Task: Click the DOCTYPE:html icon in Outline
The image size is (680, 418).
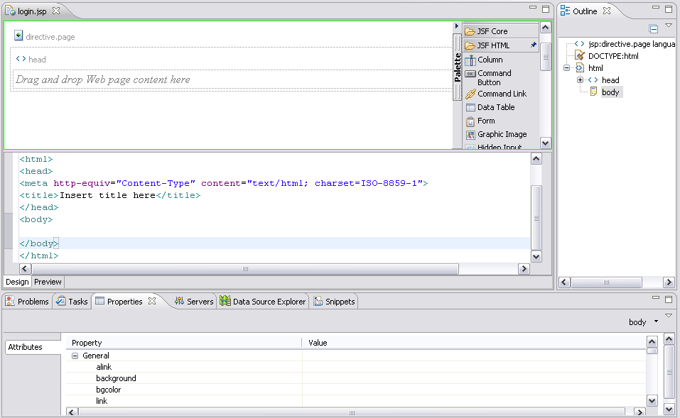Action: tap(580, 55)
